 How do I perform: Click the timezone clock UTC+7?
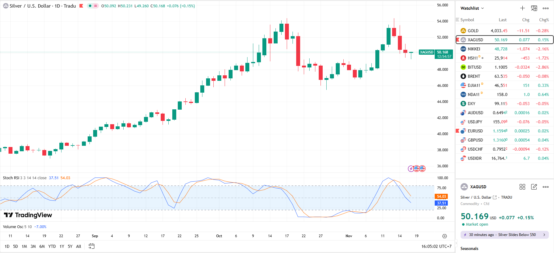(x=436, y=246)
